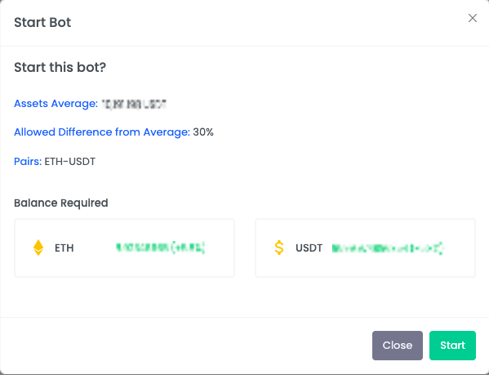The image size is (489, 375).
Task: Click the blurred Assets Average value
Action: coord(134,104)
